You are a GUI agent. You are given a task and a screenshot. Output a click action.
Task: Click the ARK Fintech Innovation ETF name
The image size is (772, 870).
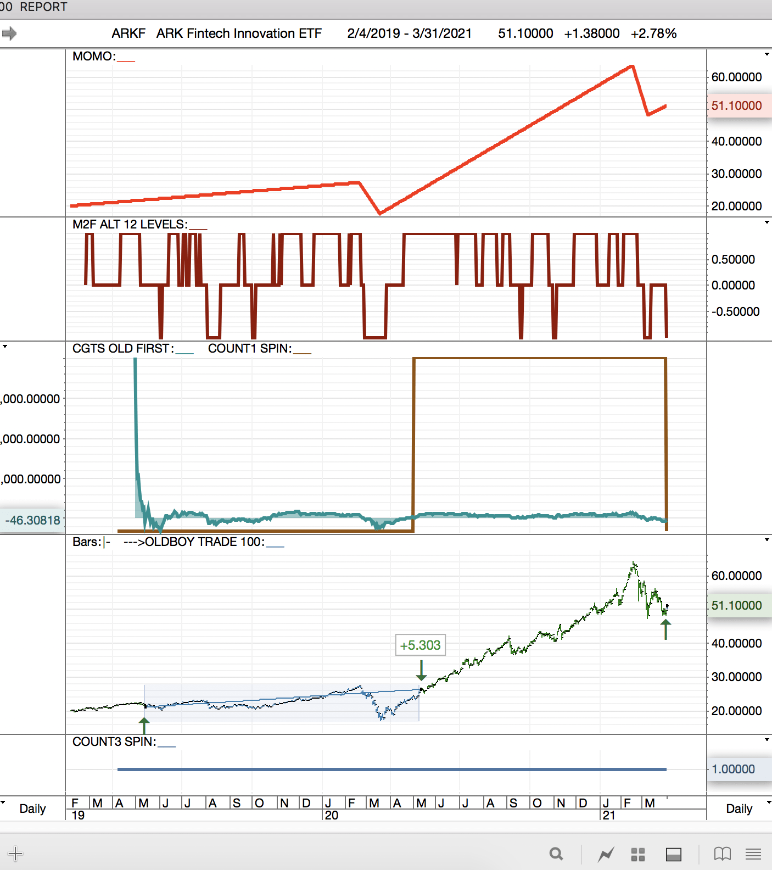tap(239, 34)
